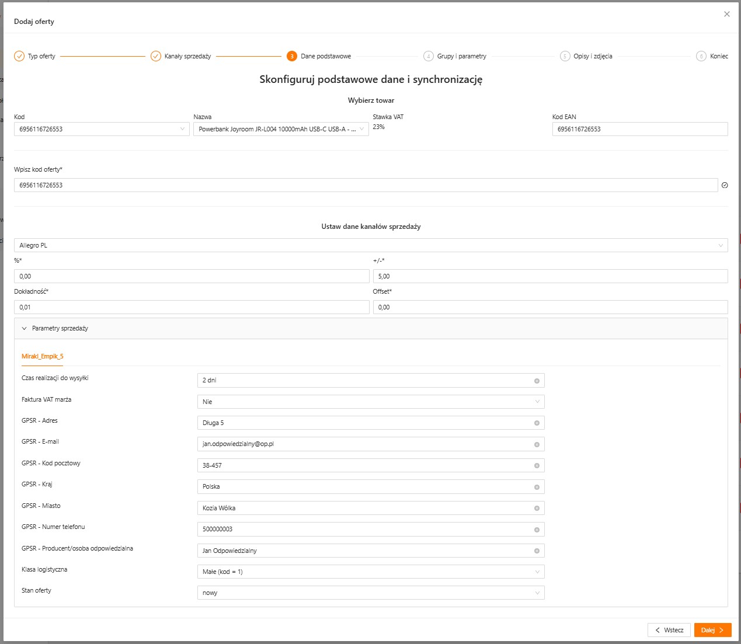
Task: Clear the GPSR - Numer telefonu value
Action: 537,530
